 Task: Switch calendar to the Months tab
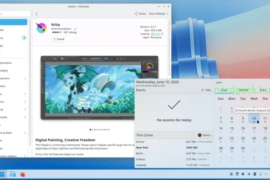[243, 90]
